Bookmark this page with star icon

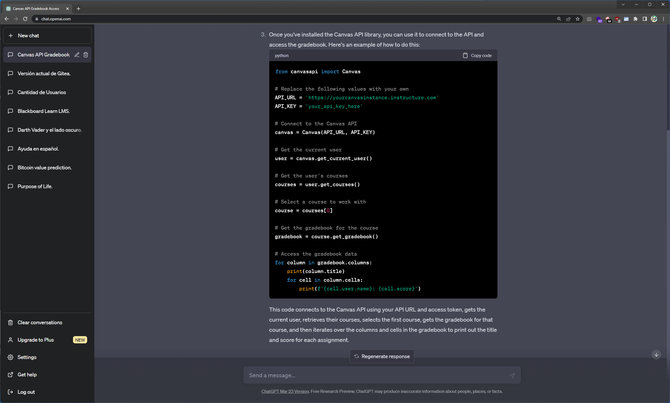(x=578, y=19)
